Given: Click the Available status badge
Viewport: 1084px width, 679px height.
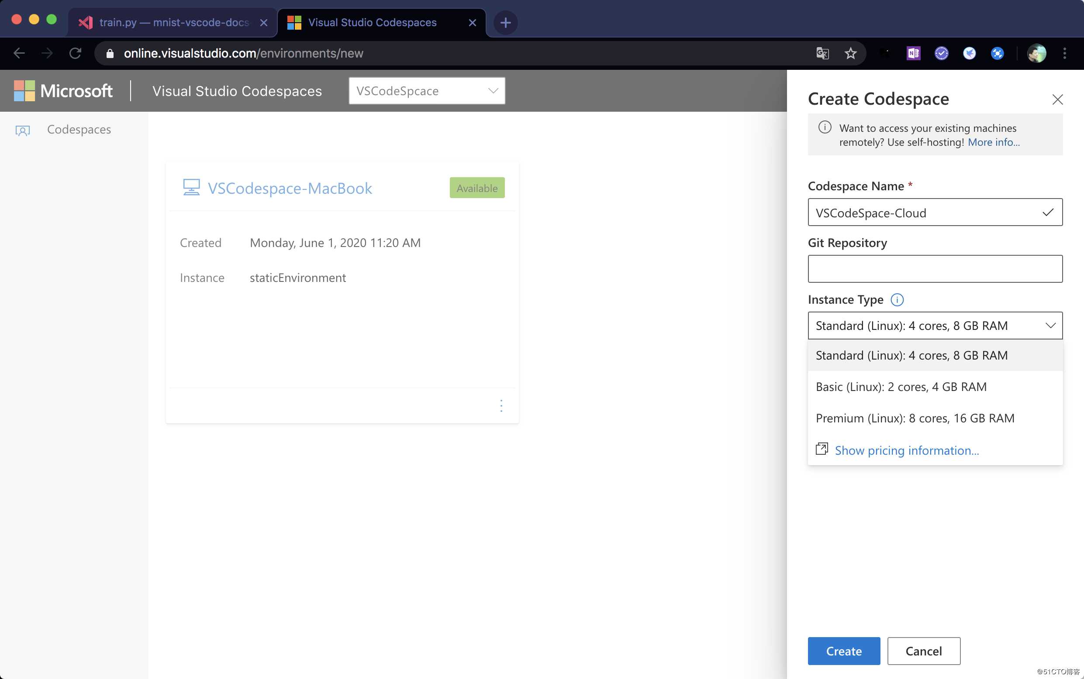Looking at the screenshot, I should (477, 188).
